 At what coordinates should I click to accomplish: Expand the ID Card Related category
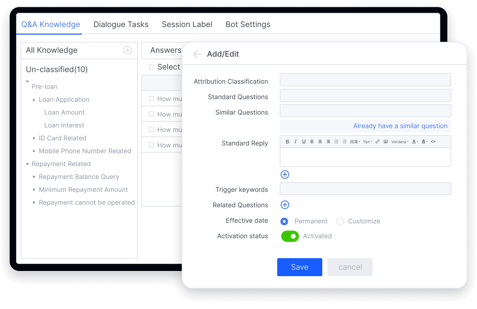[34, 138]
